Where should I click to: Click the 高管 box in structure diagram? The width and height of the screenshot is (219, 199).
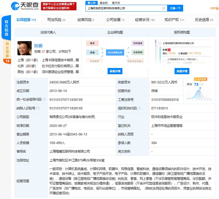click(92, 52)
